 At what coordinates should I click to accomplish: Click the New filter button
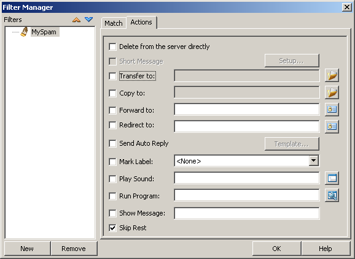tap(27, 249)
